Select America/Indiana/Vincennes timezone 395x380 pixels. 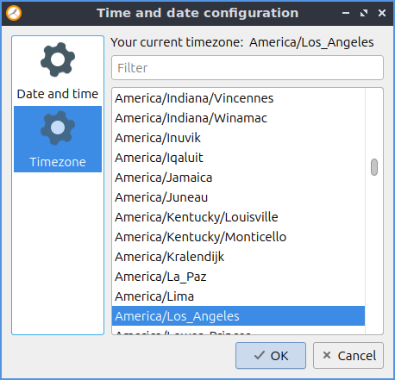click(x=238, y=98)
